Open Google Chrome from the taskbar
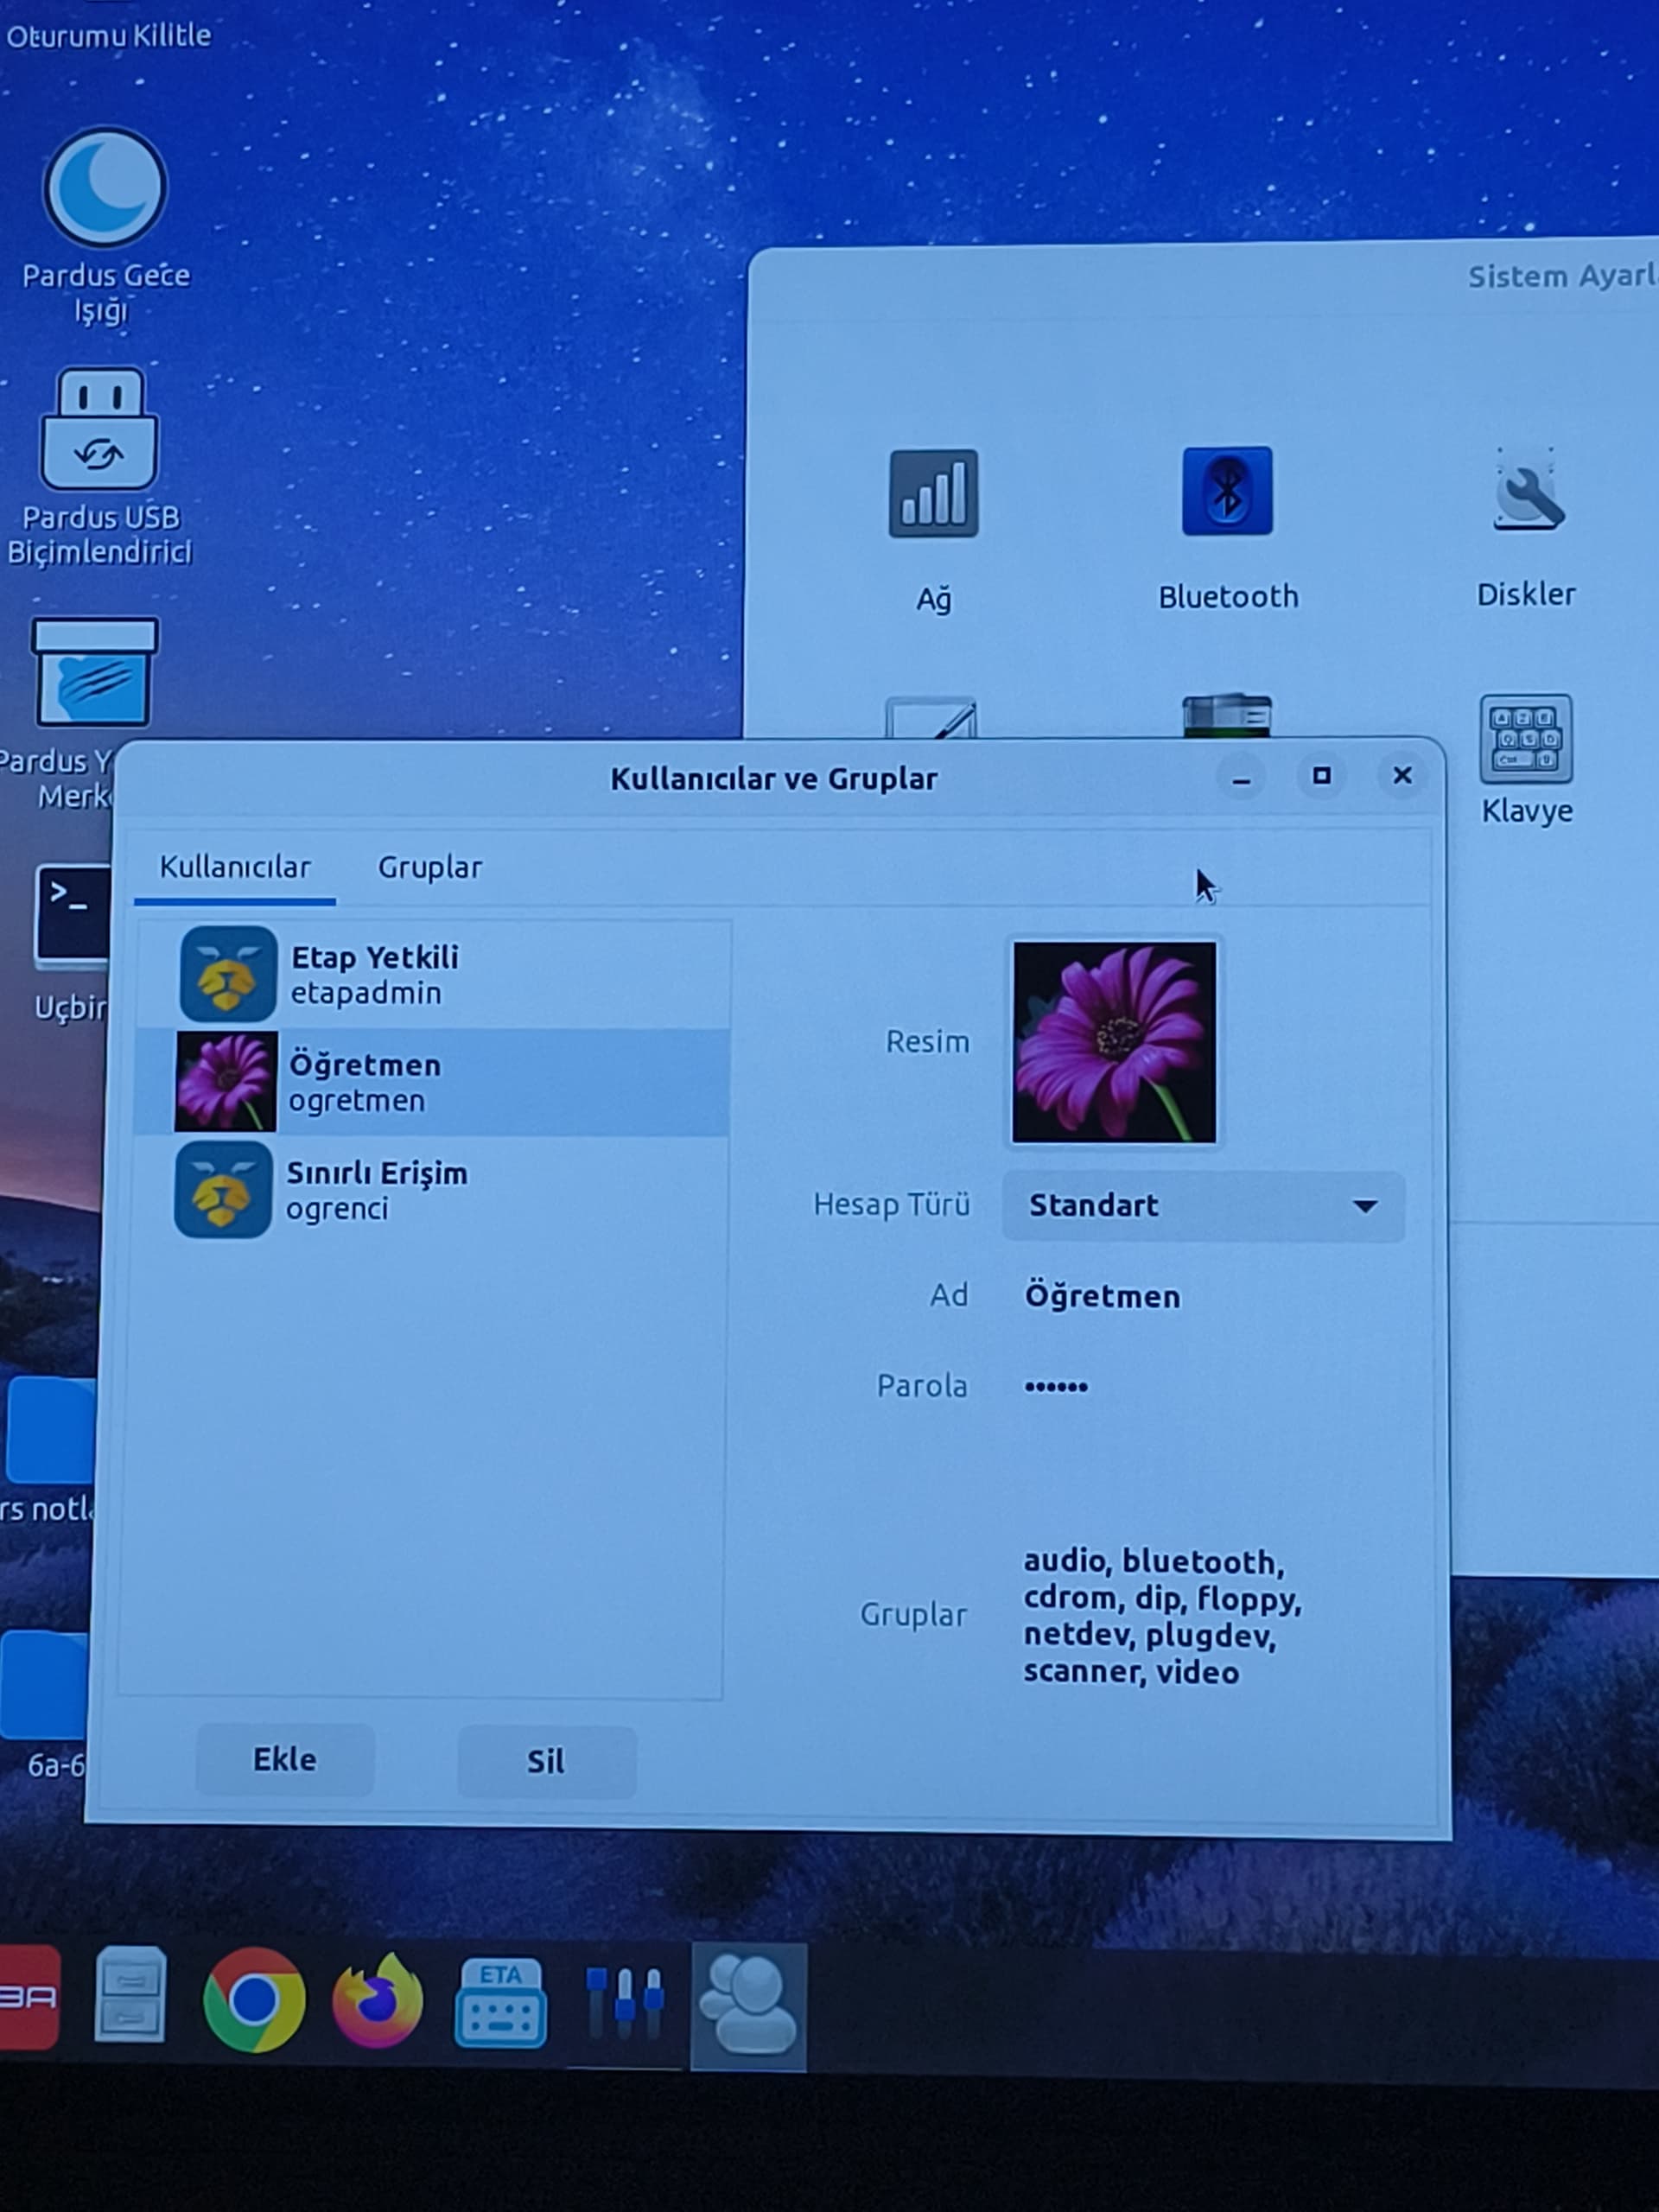 pos(254,2000)
